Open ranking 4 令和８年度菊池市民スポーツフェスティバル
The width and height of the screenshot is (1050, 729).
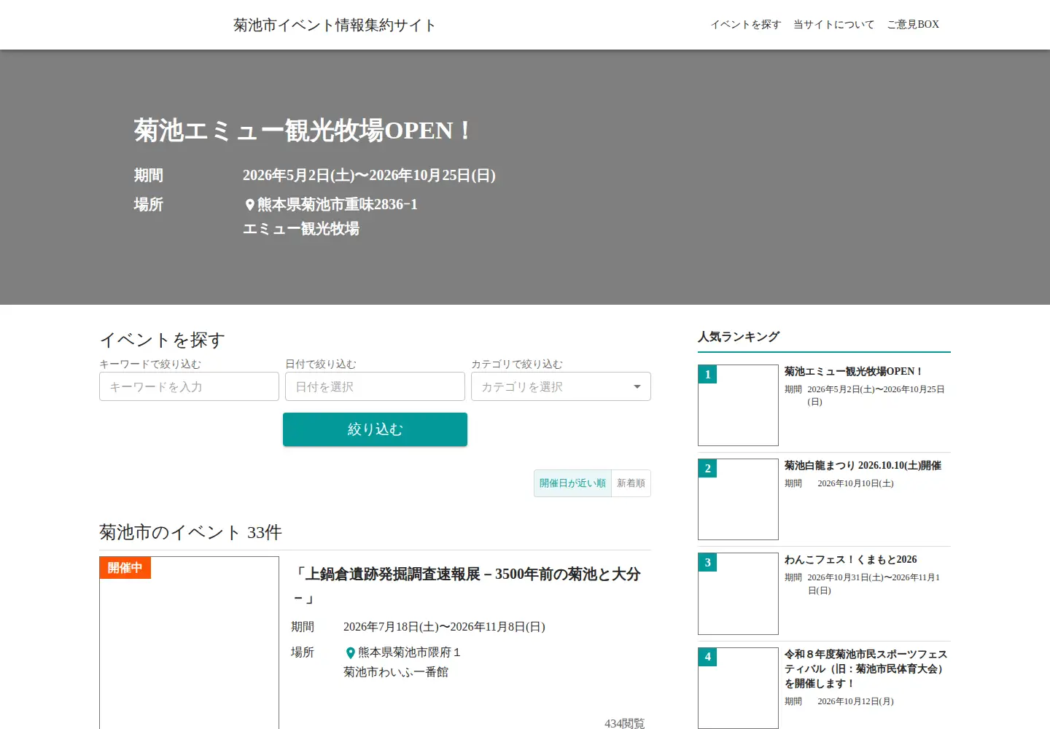(866, 668)
